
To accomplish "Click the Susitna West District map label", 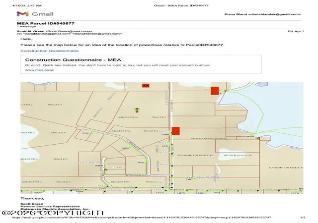I will click(208, 138).
